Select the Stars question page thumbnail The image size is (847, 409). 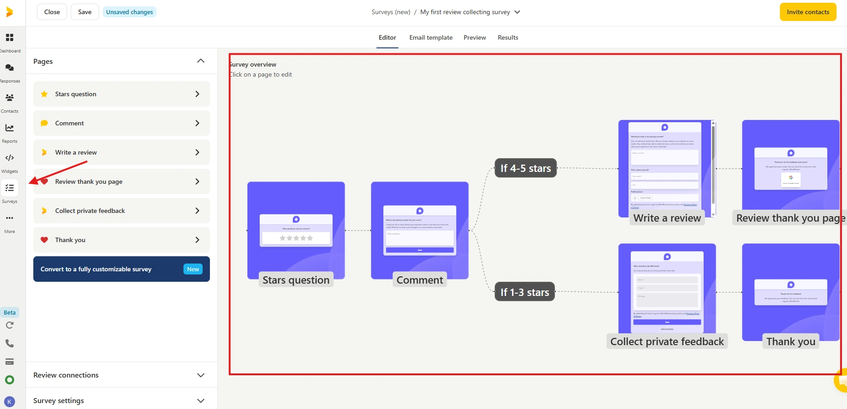(296, 231)
